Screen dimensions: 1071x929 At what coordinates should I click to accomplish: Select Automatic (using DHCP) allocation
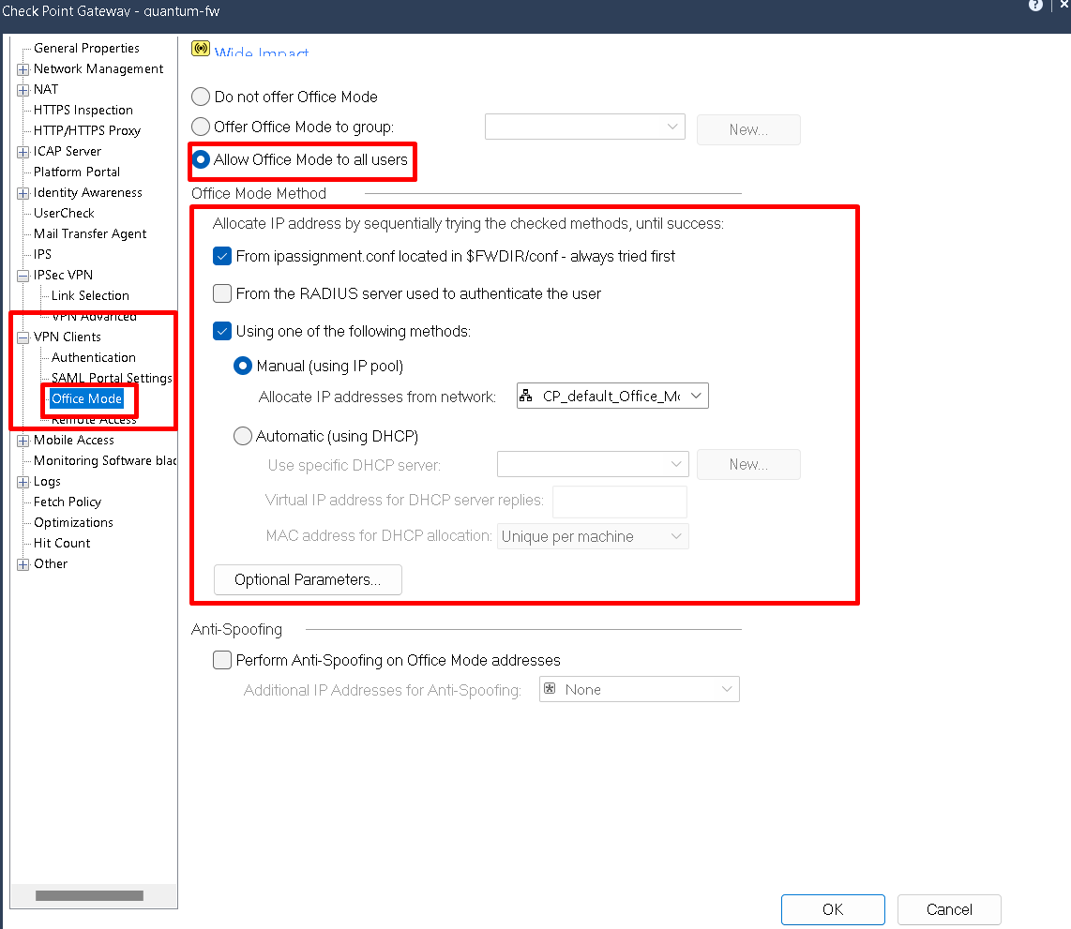click(242, 435)
